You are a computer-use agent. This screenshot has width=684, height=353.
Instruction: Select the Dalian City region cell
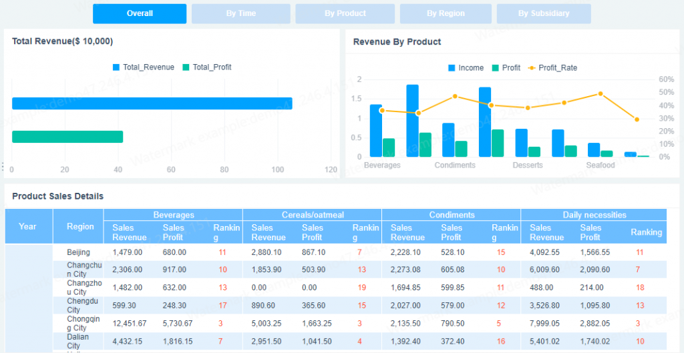pos(79,341)
